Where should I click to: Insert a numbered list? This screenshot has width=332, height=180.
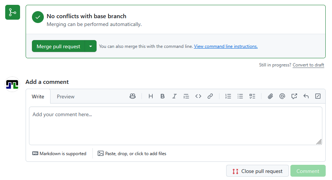coord(228,96)
